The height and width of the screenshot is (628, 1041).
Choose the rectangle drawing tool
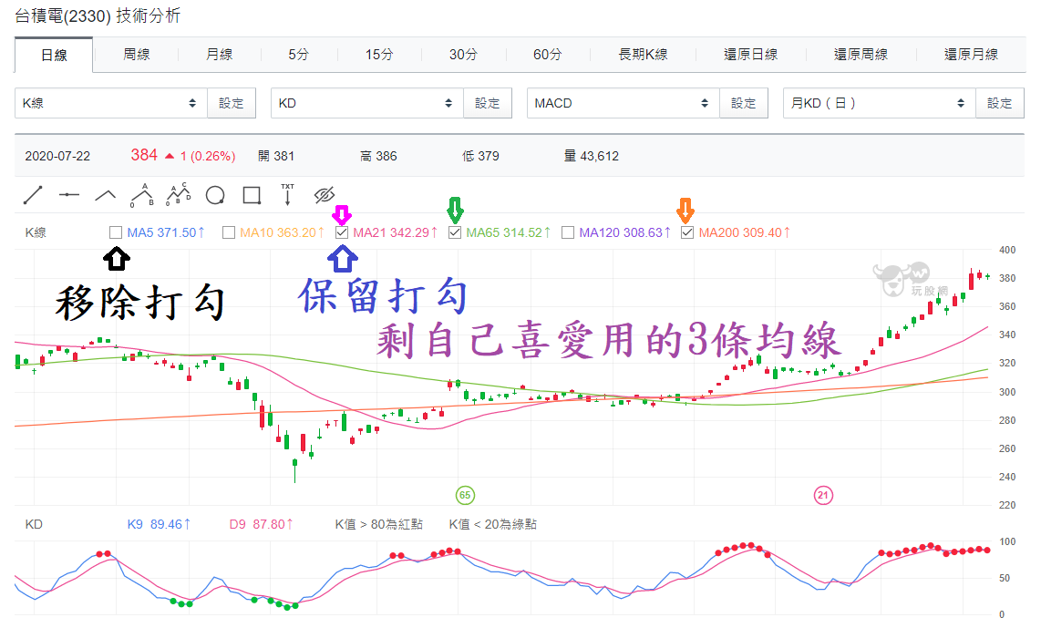(x=252, y=194)
